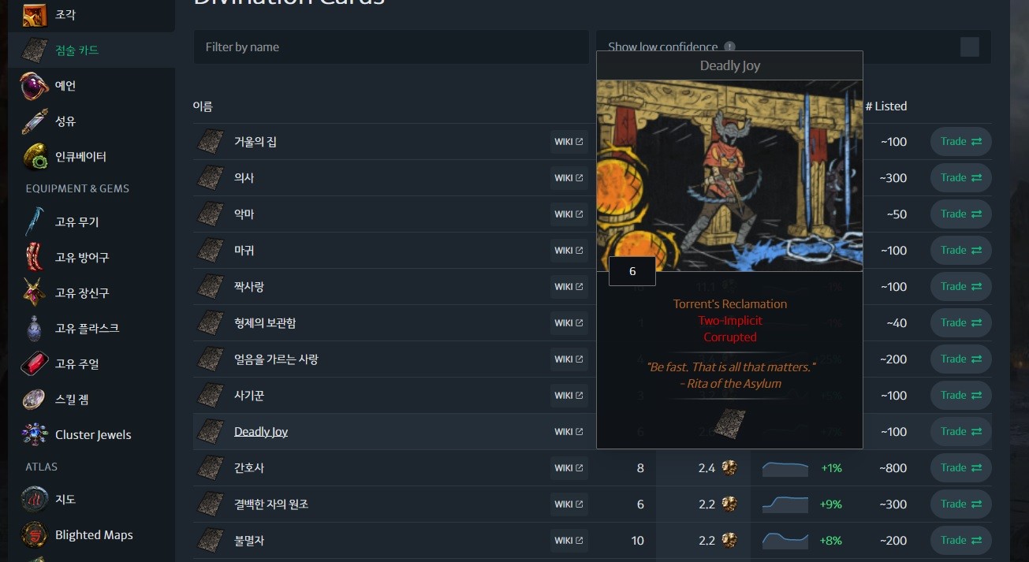The height and width of the screenshot is (562, 1029).
Task: Click Trade button for 간호사 row
Action: (961, 468)
